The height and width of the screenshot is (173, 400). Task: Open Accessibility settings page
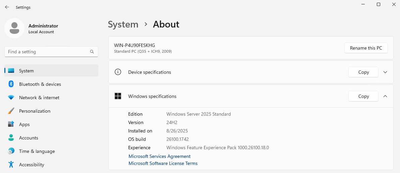51,165
